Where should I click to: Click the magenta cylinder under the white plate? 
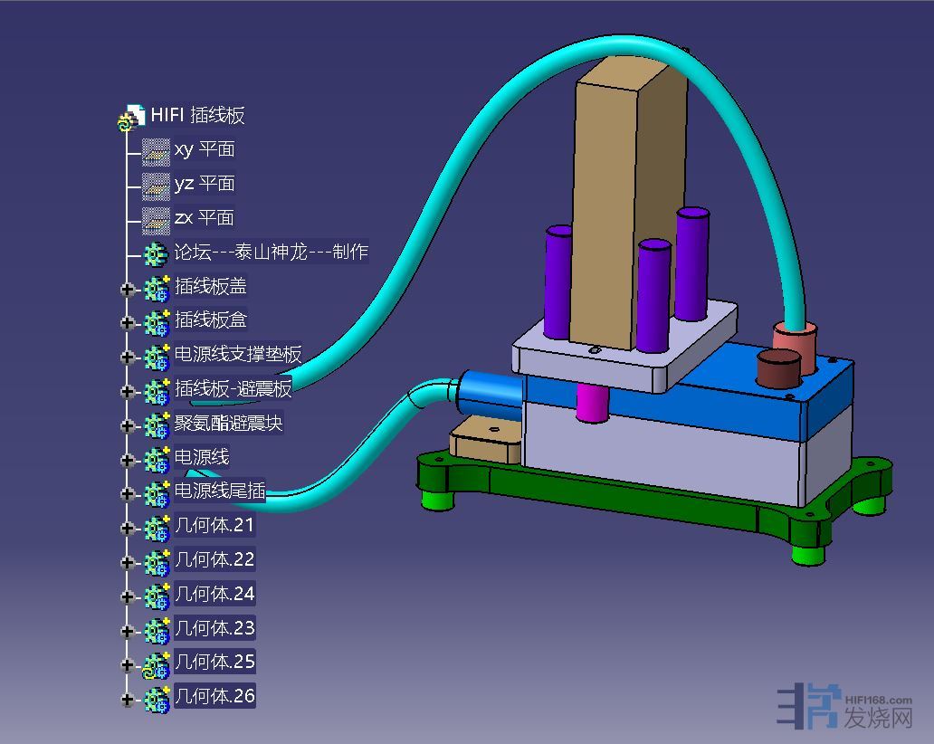pyautogui.click(x=593, y=403)
